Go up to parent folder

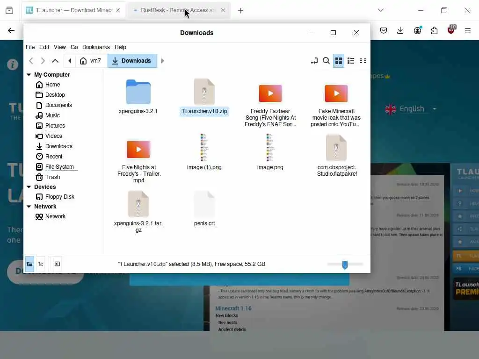click(x=55, y=61)
